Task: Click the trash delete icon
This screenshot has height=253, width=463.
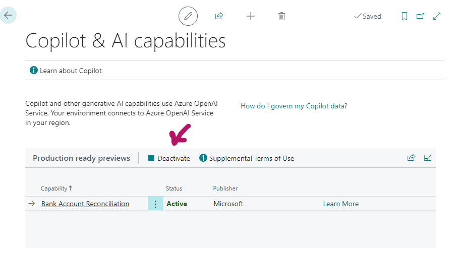Action: 281,16
